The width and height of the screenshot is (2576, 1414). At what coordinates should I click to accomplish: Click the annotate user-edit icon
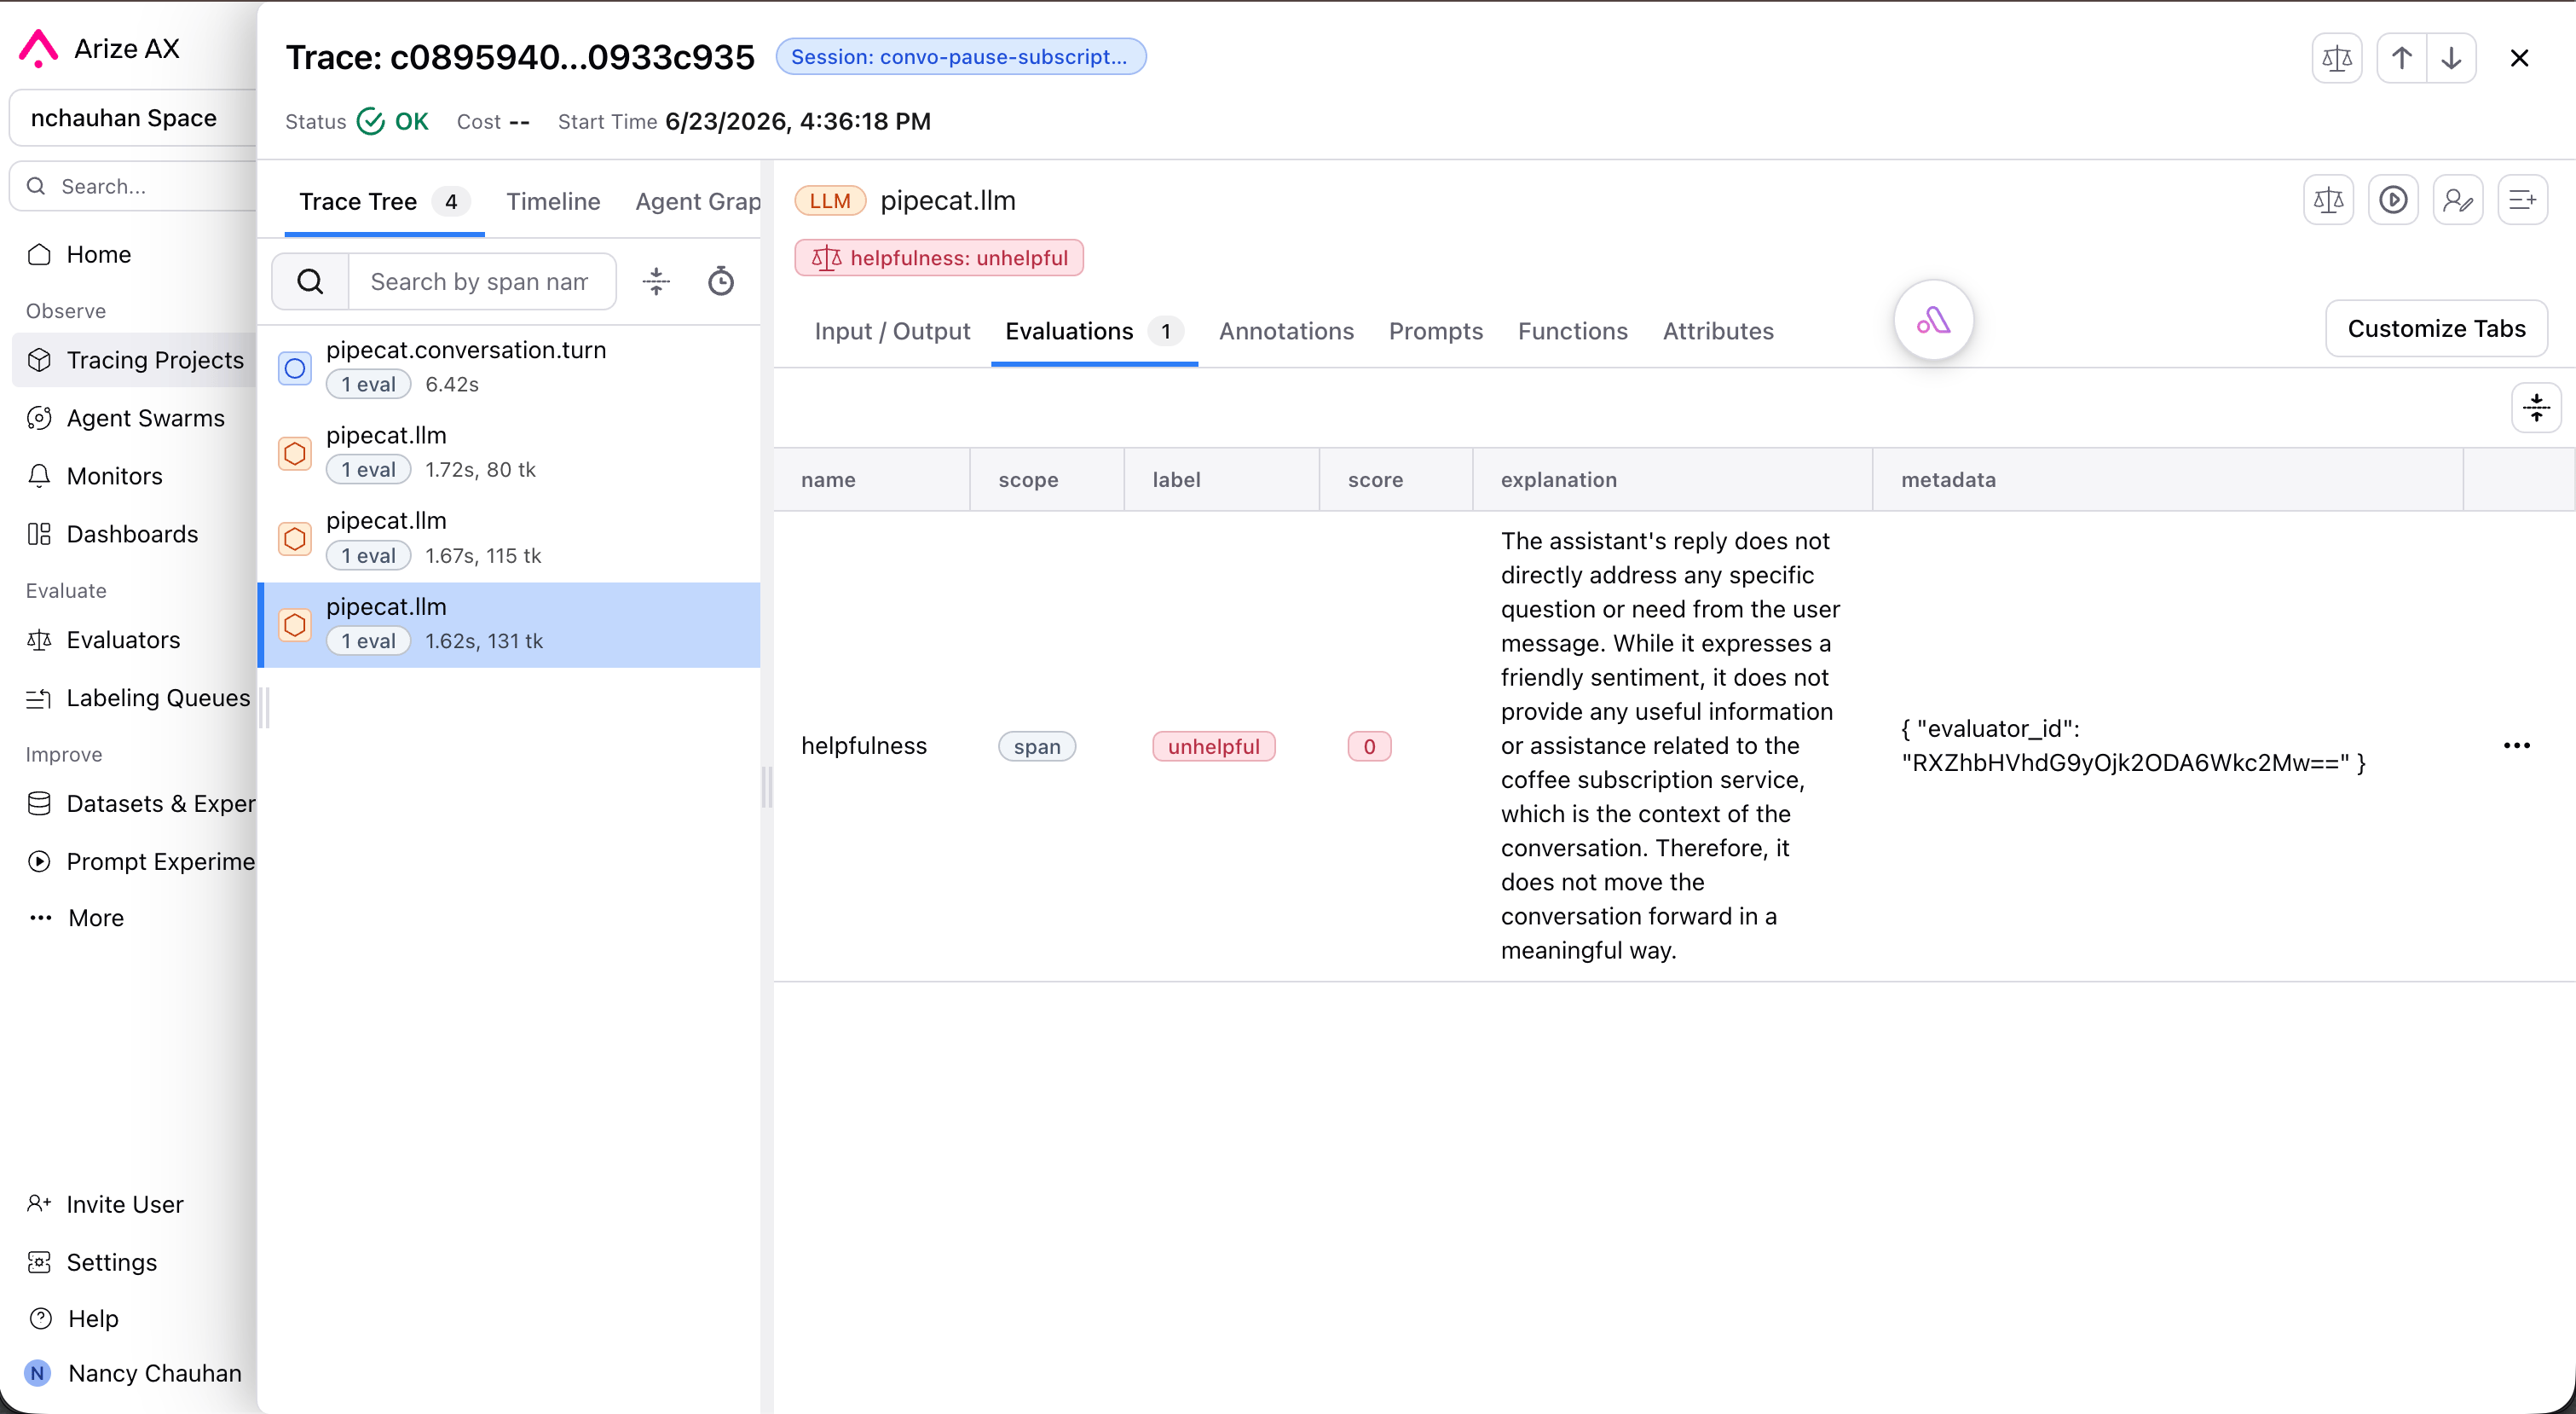pyautogui.click(x=2458, y=200)
